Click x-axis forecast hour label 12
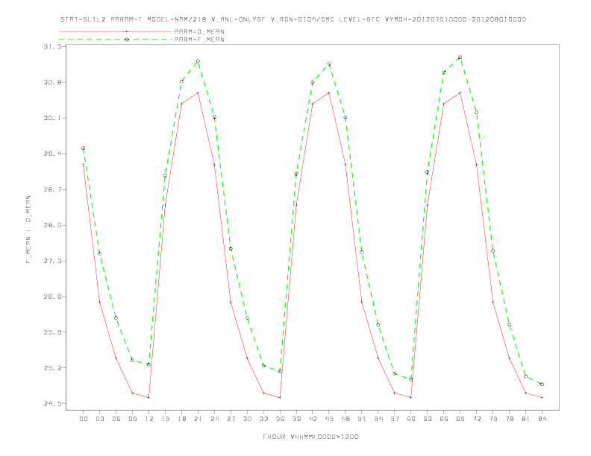Image resolution: width=591 pixels, height=456 pixels. click(149, 419)
